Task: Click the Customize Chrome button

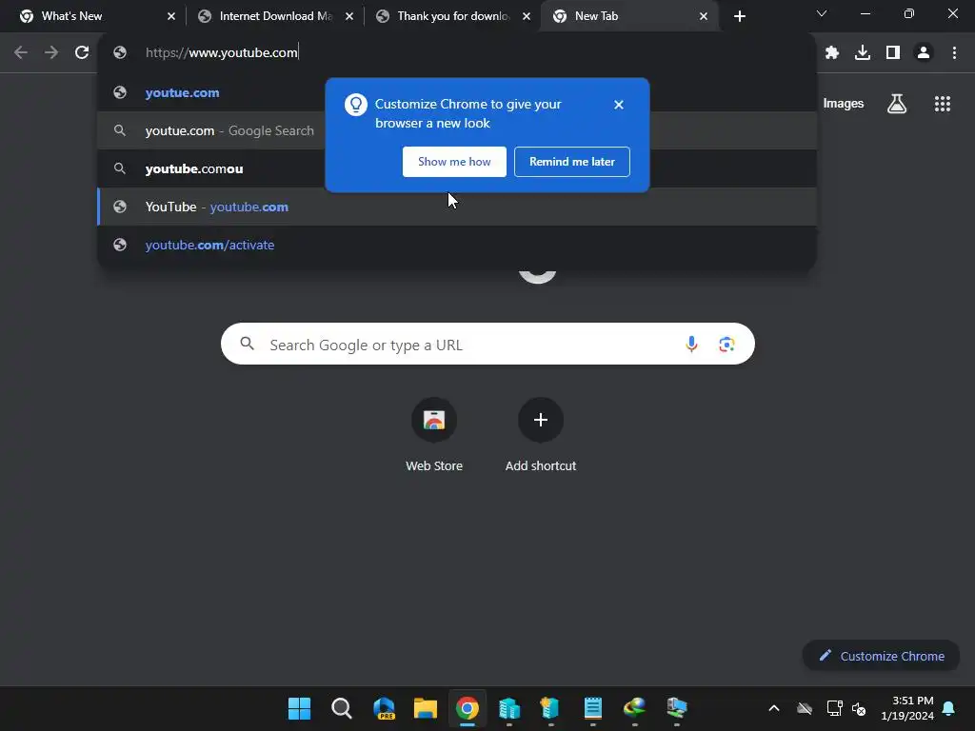Action: pos(881,656)
